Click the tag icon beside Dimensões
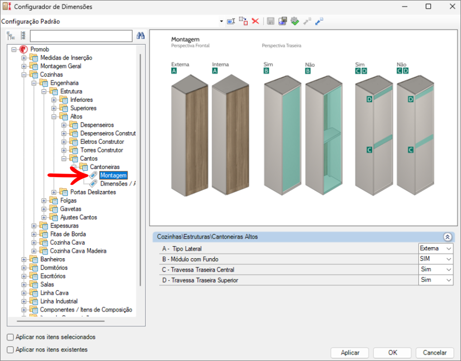This screenshot has height=361, width=461. 93,184
